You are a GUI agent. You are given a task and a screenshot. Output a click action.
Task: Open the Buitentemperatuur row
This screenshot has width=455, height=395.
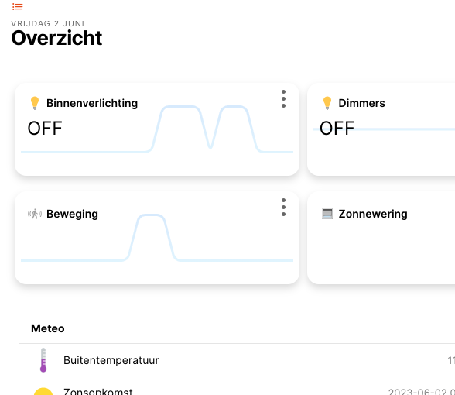[237, 360]
